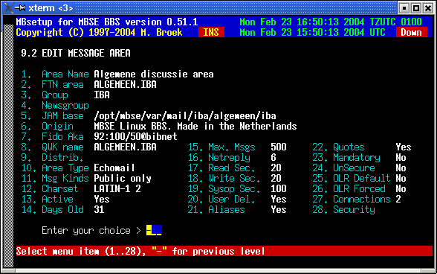Click the X window menu icon
The height and width of the screenshot is (274, 437).
tap(7, 7)
